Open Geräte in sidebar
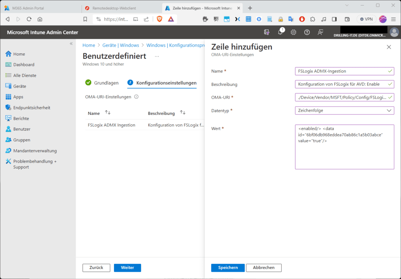 click(x=16, y=86)
